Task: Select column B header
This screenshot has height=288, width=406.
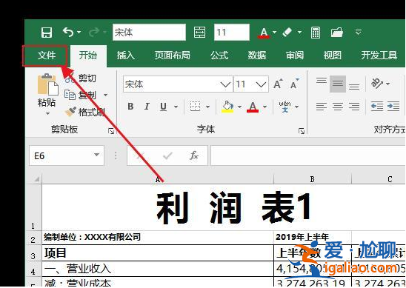Action: (x=312, y=179)
